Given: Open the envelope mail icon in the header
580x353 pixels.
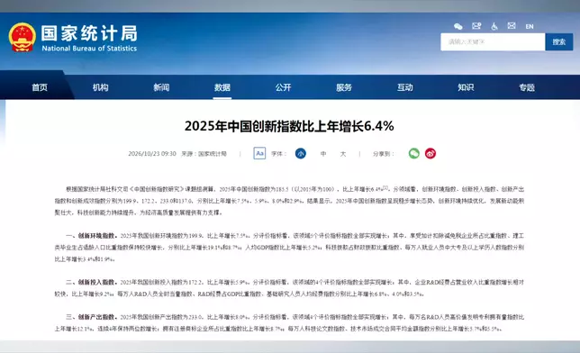Looking at the screenshot, I should (x=512, y=25).
